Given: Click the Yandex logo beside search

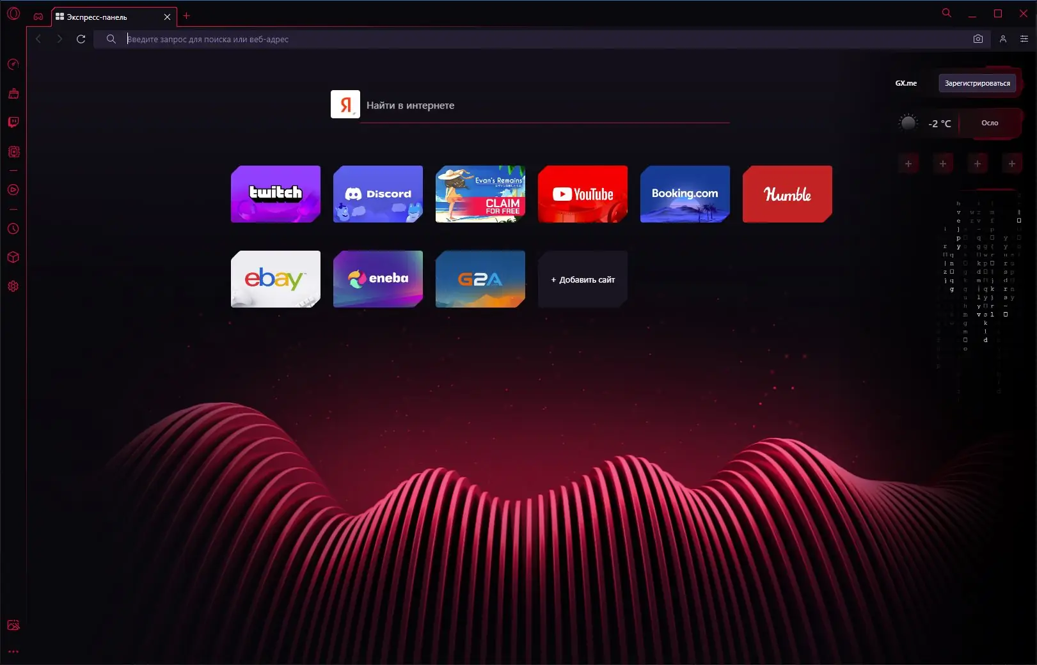Looking at the screenshot, I should pos(345,104).
